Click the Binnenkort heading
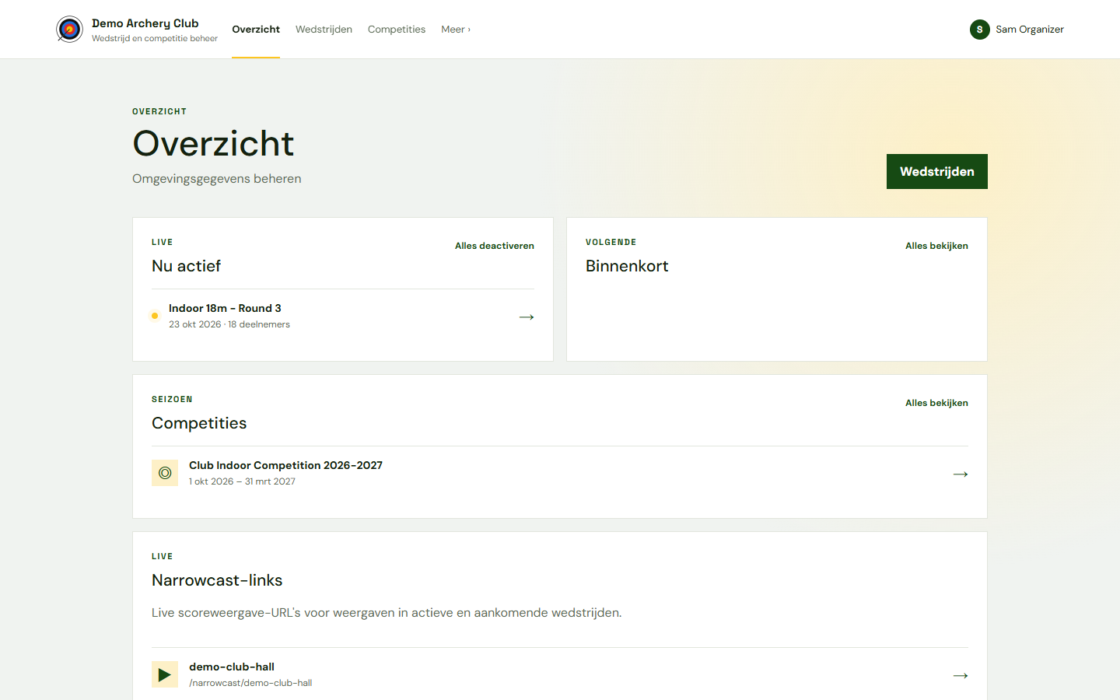The image size is (1120, 700). [627, 266]
